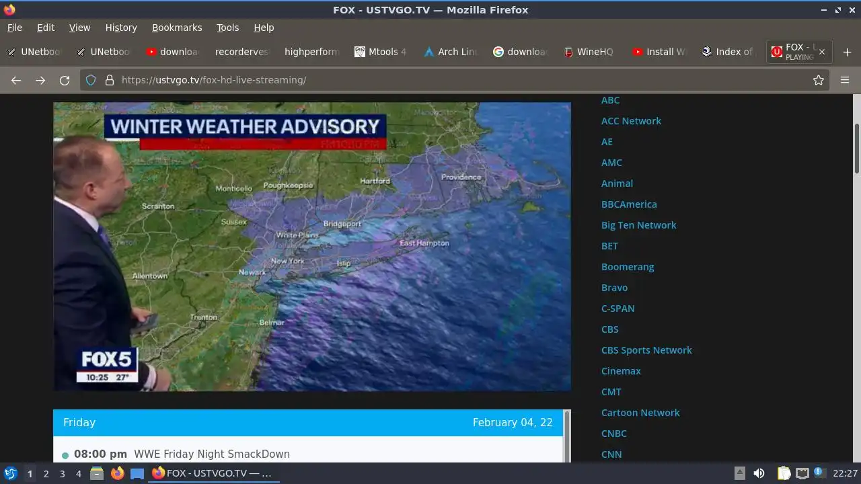Viewport: 861px width, 484px height.
Task: Click the 08:00 pm WWE Friday Night SmackDown entry
Action: 182,454
